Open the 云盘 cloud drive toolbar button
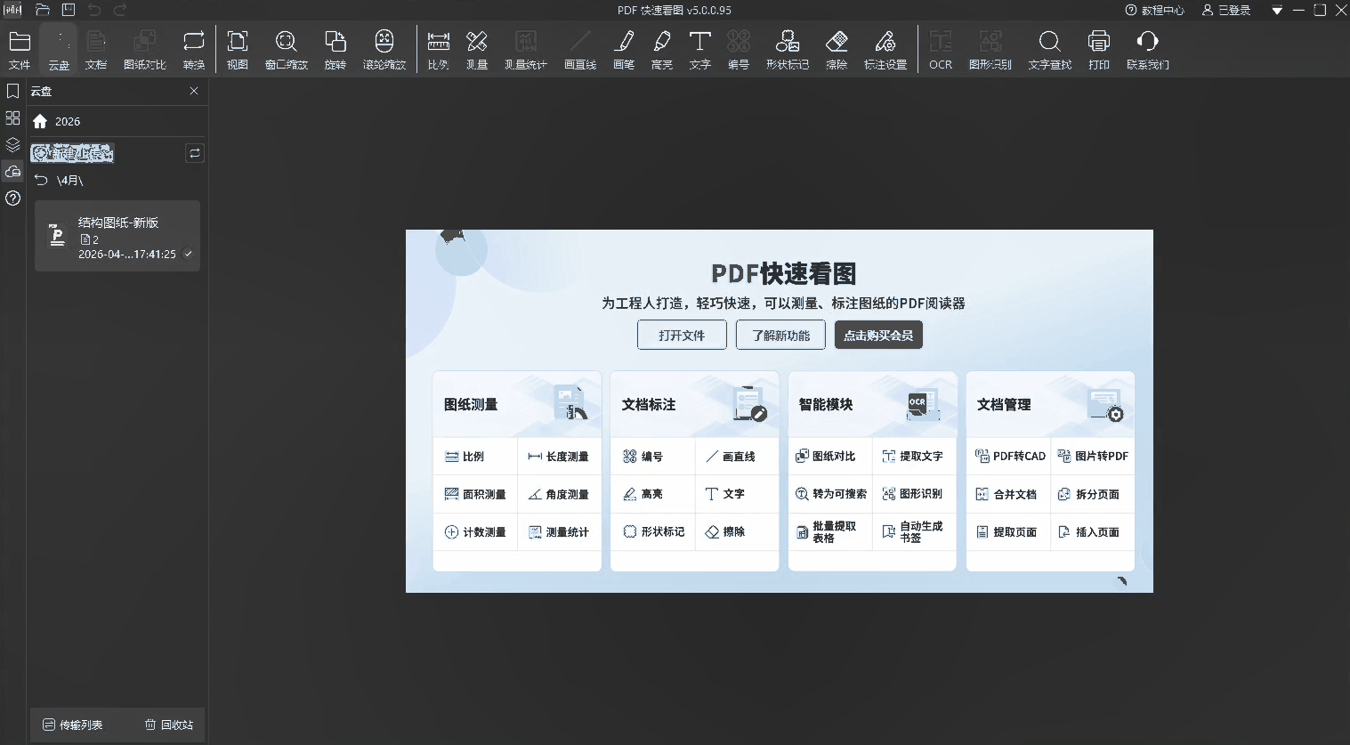 [59, 50]
